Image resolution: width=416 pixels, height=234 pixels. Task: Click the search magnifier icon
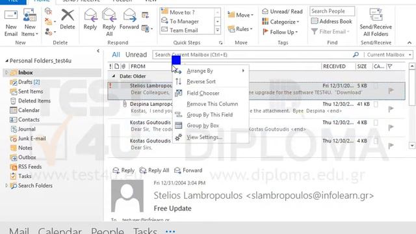tap(356, 55)
